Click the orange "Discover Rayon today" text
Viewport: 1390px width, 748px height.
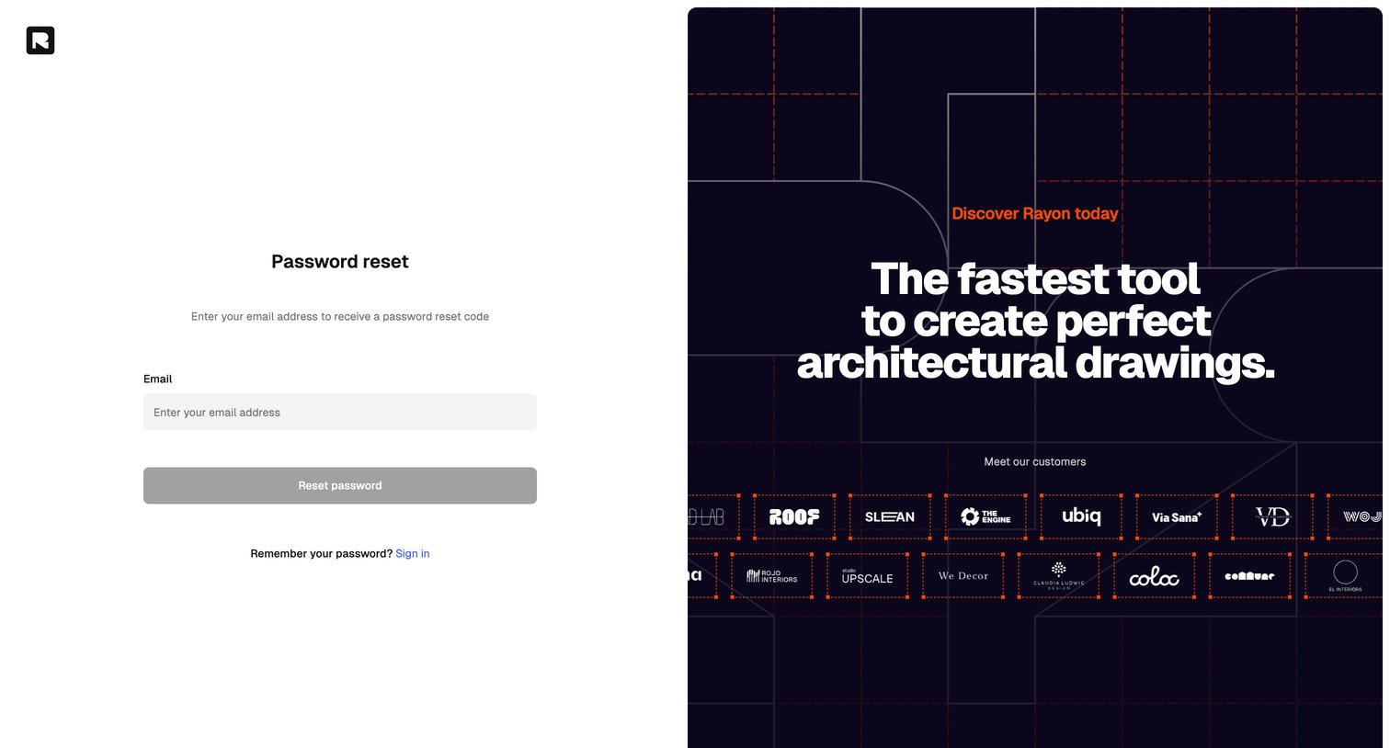click(x=1035, y=214)
